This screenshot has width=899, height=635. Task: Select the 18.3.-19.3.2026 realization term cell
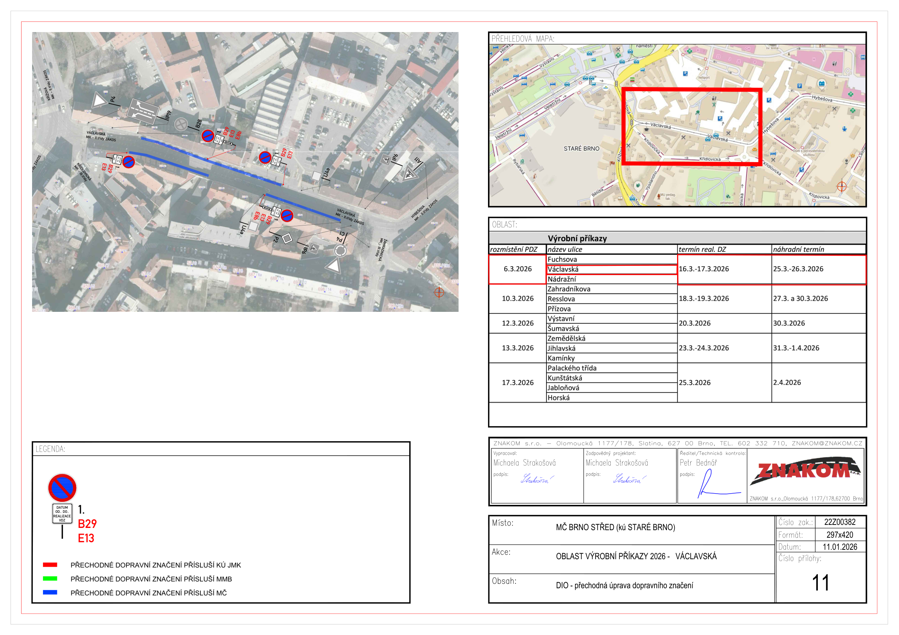pos(724,299)
